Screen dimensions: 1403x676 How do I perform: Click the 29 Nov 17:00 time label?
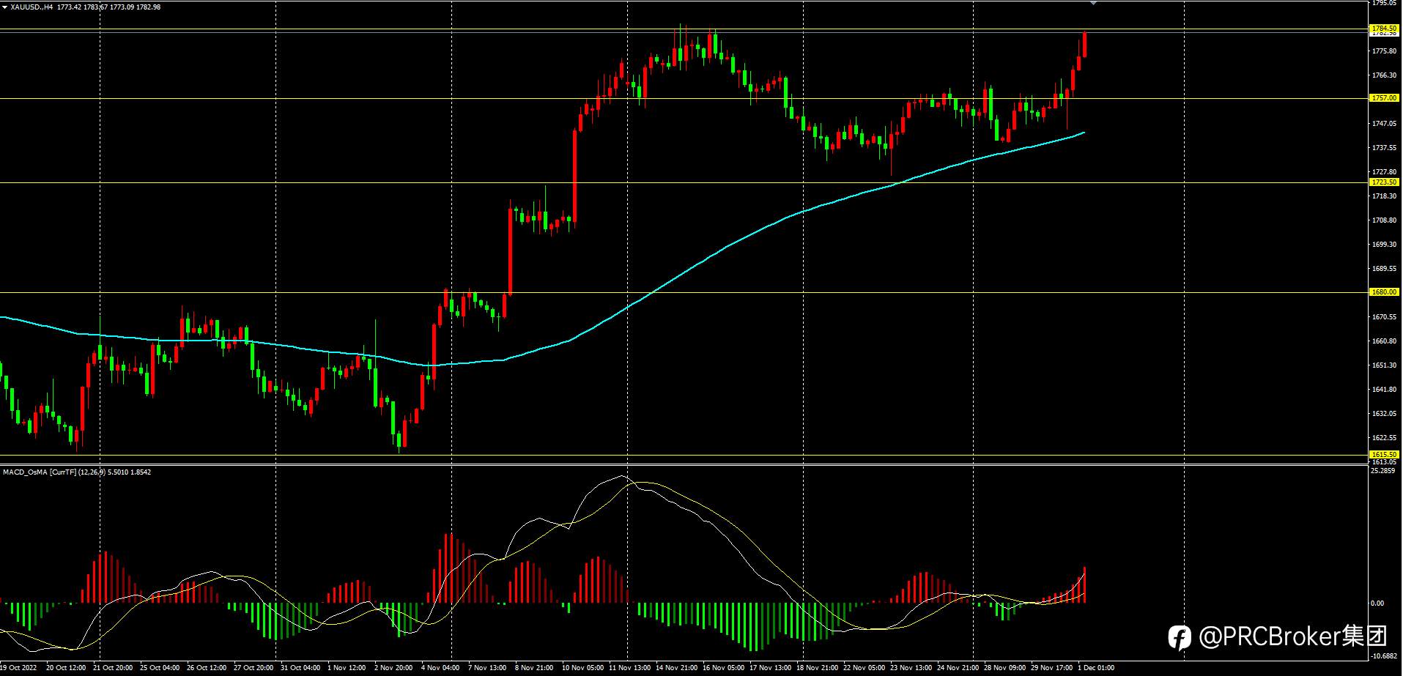click(x=1052, y=668)
